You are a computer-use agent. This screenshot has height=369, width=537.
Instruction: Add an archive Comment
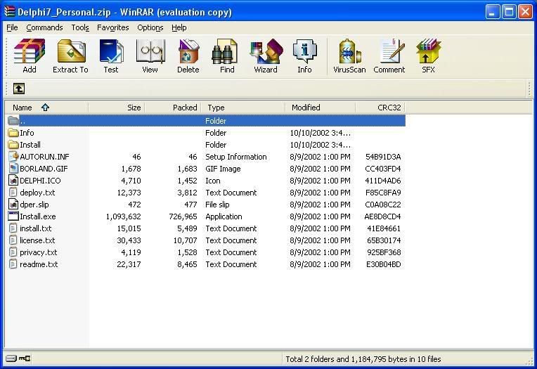(389, 56)
